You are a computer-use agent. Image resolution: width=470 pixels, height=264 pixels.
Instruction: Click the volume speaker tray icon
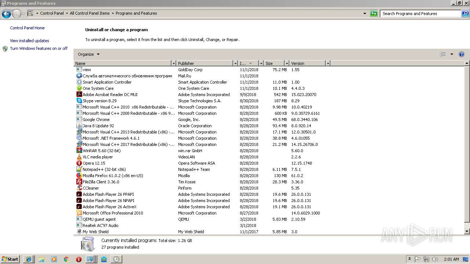point(435,259)
